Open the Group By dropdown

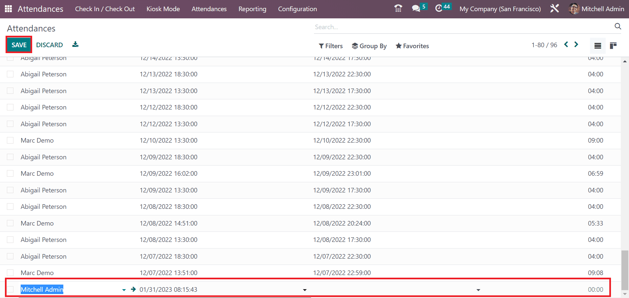point(369,46)
